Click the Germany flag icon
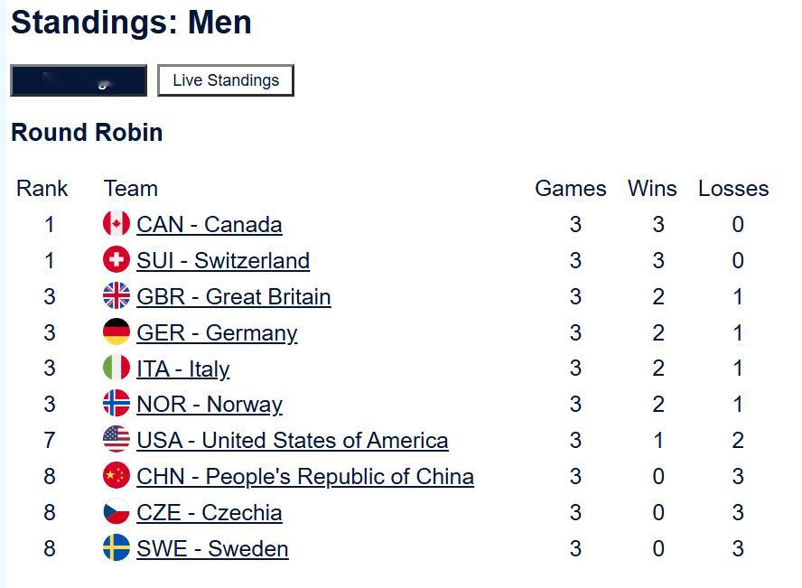The width and height of the screenshot is (802, 588). tap(117, 332)
